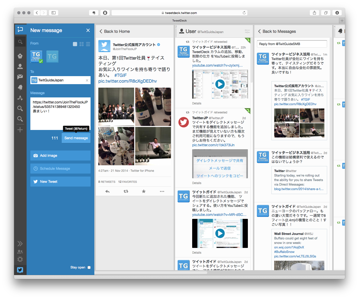Open wine bottles photo thumbnail
Image resolution: width=359 pixels, height=299 pixels.
(153, 107)
